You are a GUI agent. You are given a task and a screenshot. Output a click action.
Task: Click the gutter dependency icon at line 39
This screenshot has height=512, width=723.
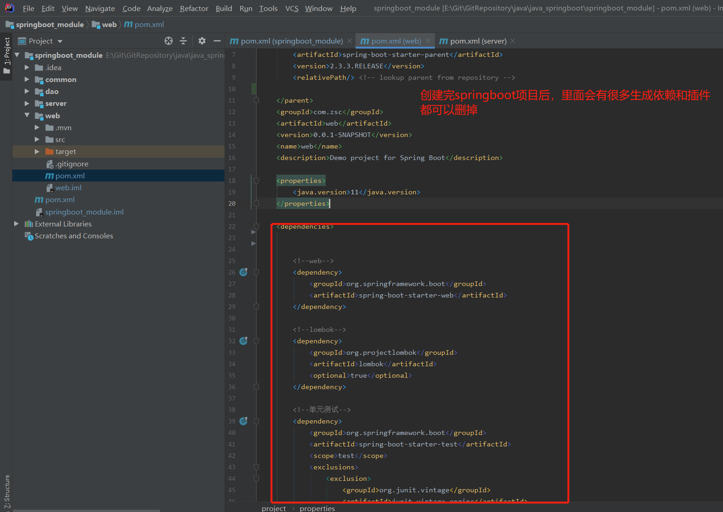click(x=244, y=421)
